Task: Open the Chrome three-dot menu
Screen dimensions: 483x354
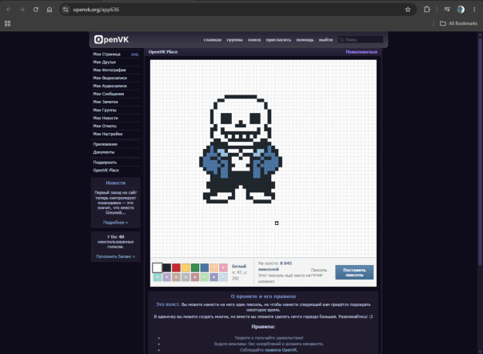Action: (x=474, y=10)
